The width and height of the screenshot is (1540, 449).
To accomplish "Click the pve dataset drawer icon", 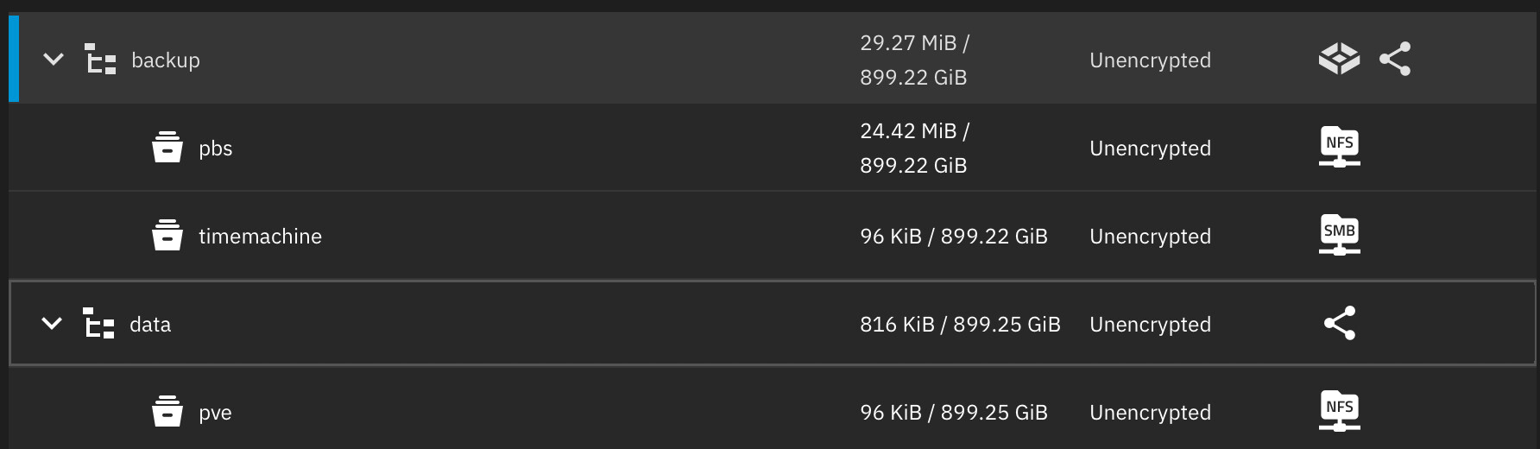I will (167, 412).
